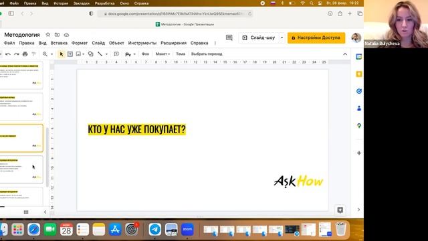This screenshot has height=241, width=428.
Task: Open Zoom from the Dock
Action: (187, 229)
